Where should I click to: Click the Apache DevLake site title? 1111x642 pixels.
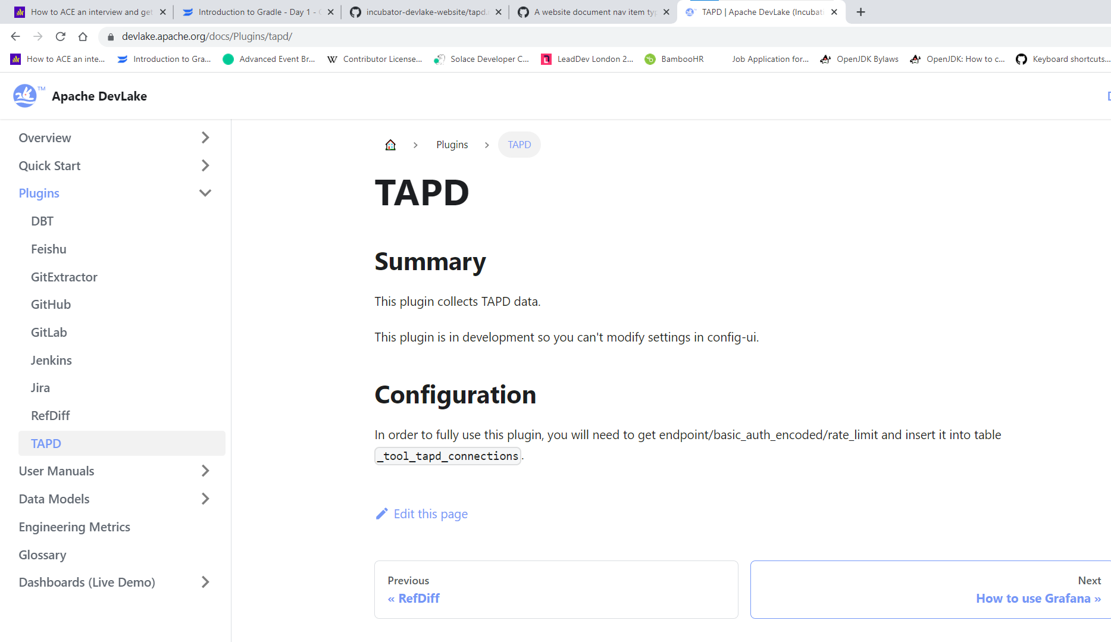click(99, 96)
